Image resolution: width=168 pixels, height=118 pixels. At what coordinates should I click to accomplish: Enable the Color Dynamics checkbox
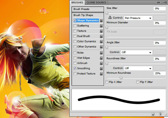75,41
